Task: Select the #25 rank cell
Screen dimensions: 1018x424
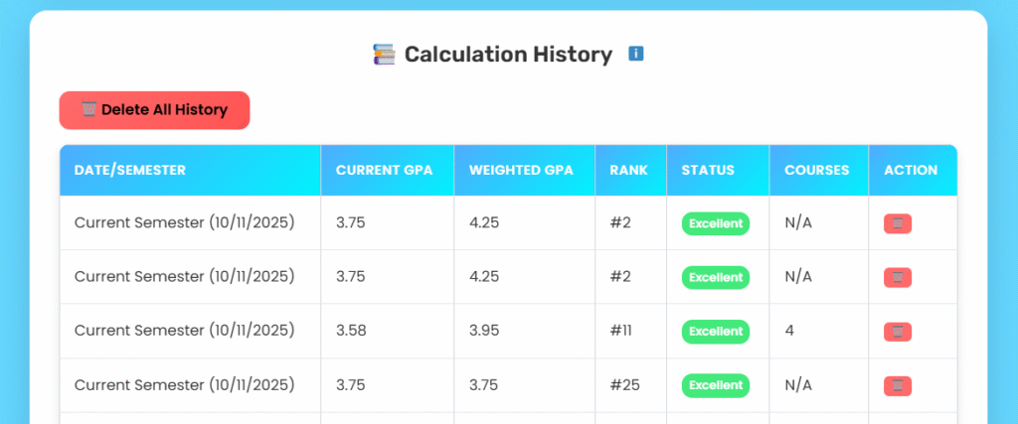Action: click(624, 384)
